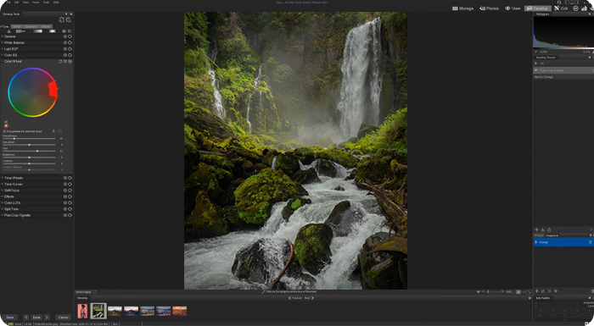Click the Manage mode grid icon

point(455,8)
